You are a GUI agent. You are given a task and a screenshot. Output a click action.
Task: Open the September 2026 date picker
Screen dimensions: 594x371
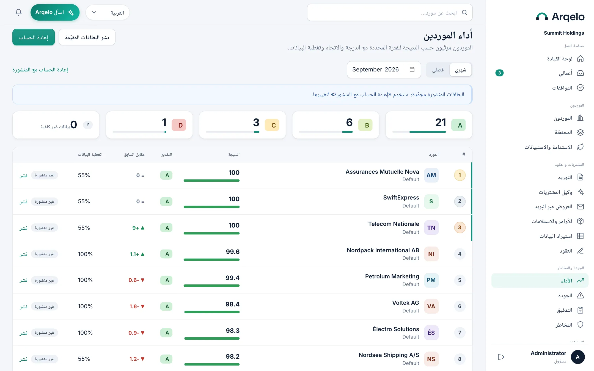point(384,70)
